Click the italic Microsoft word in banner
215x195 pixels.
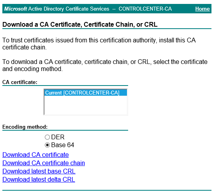click(x=15, y=9)
